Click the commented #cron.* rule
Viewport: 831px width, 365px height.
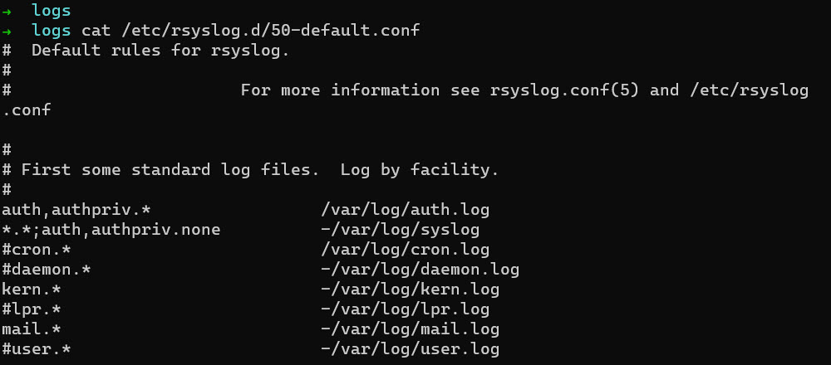click(37, 250)
